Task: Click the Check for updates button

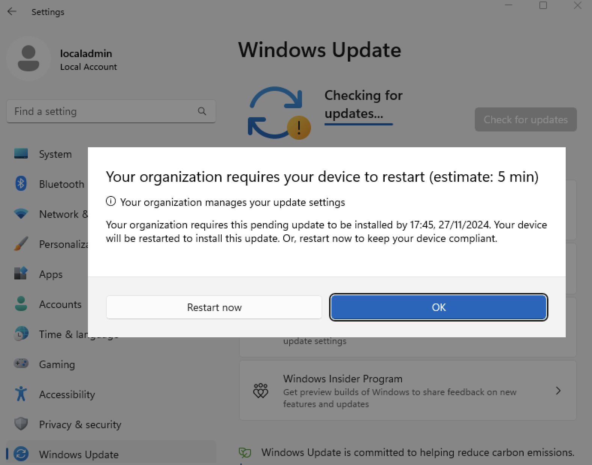Action: (x=526, y=119)
